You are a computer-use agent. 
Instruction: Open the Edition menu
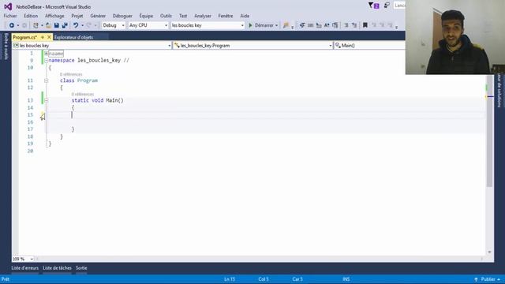[x=31, y=16]
